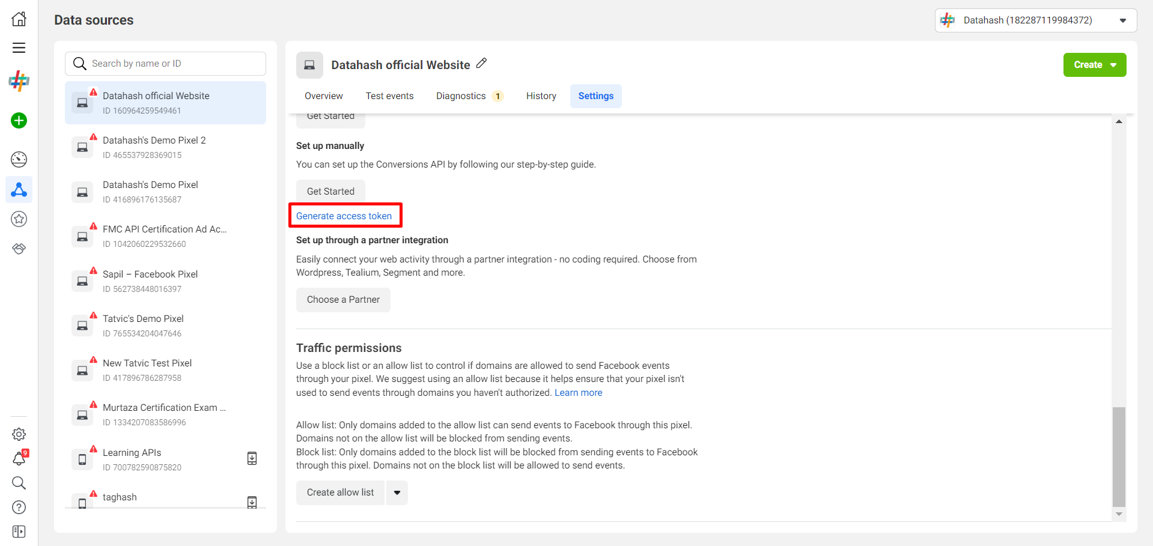Select the FMC API Certification Ad Ac… data source
The width and height of the screenshot is (1153, 546).
click(x=165, y=236)
